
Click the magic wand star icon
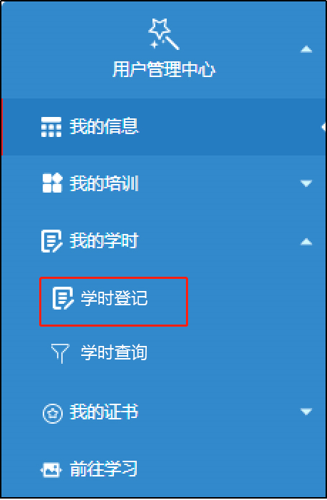164,34
